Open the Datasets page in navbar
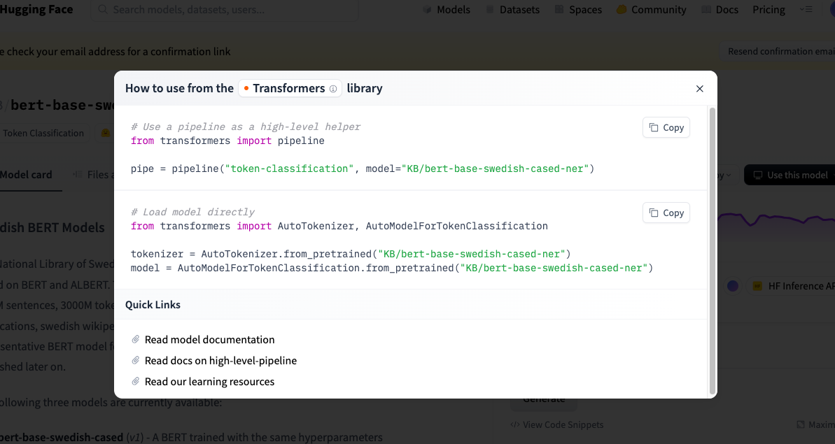The height and width of the screenshot is (444, 835). pyautogui.click(x=513, y=10)
